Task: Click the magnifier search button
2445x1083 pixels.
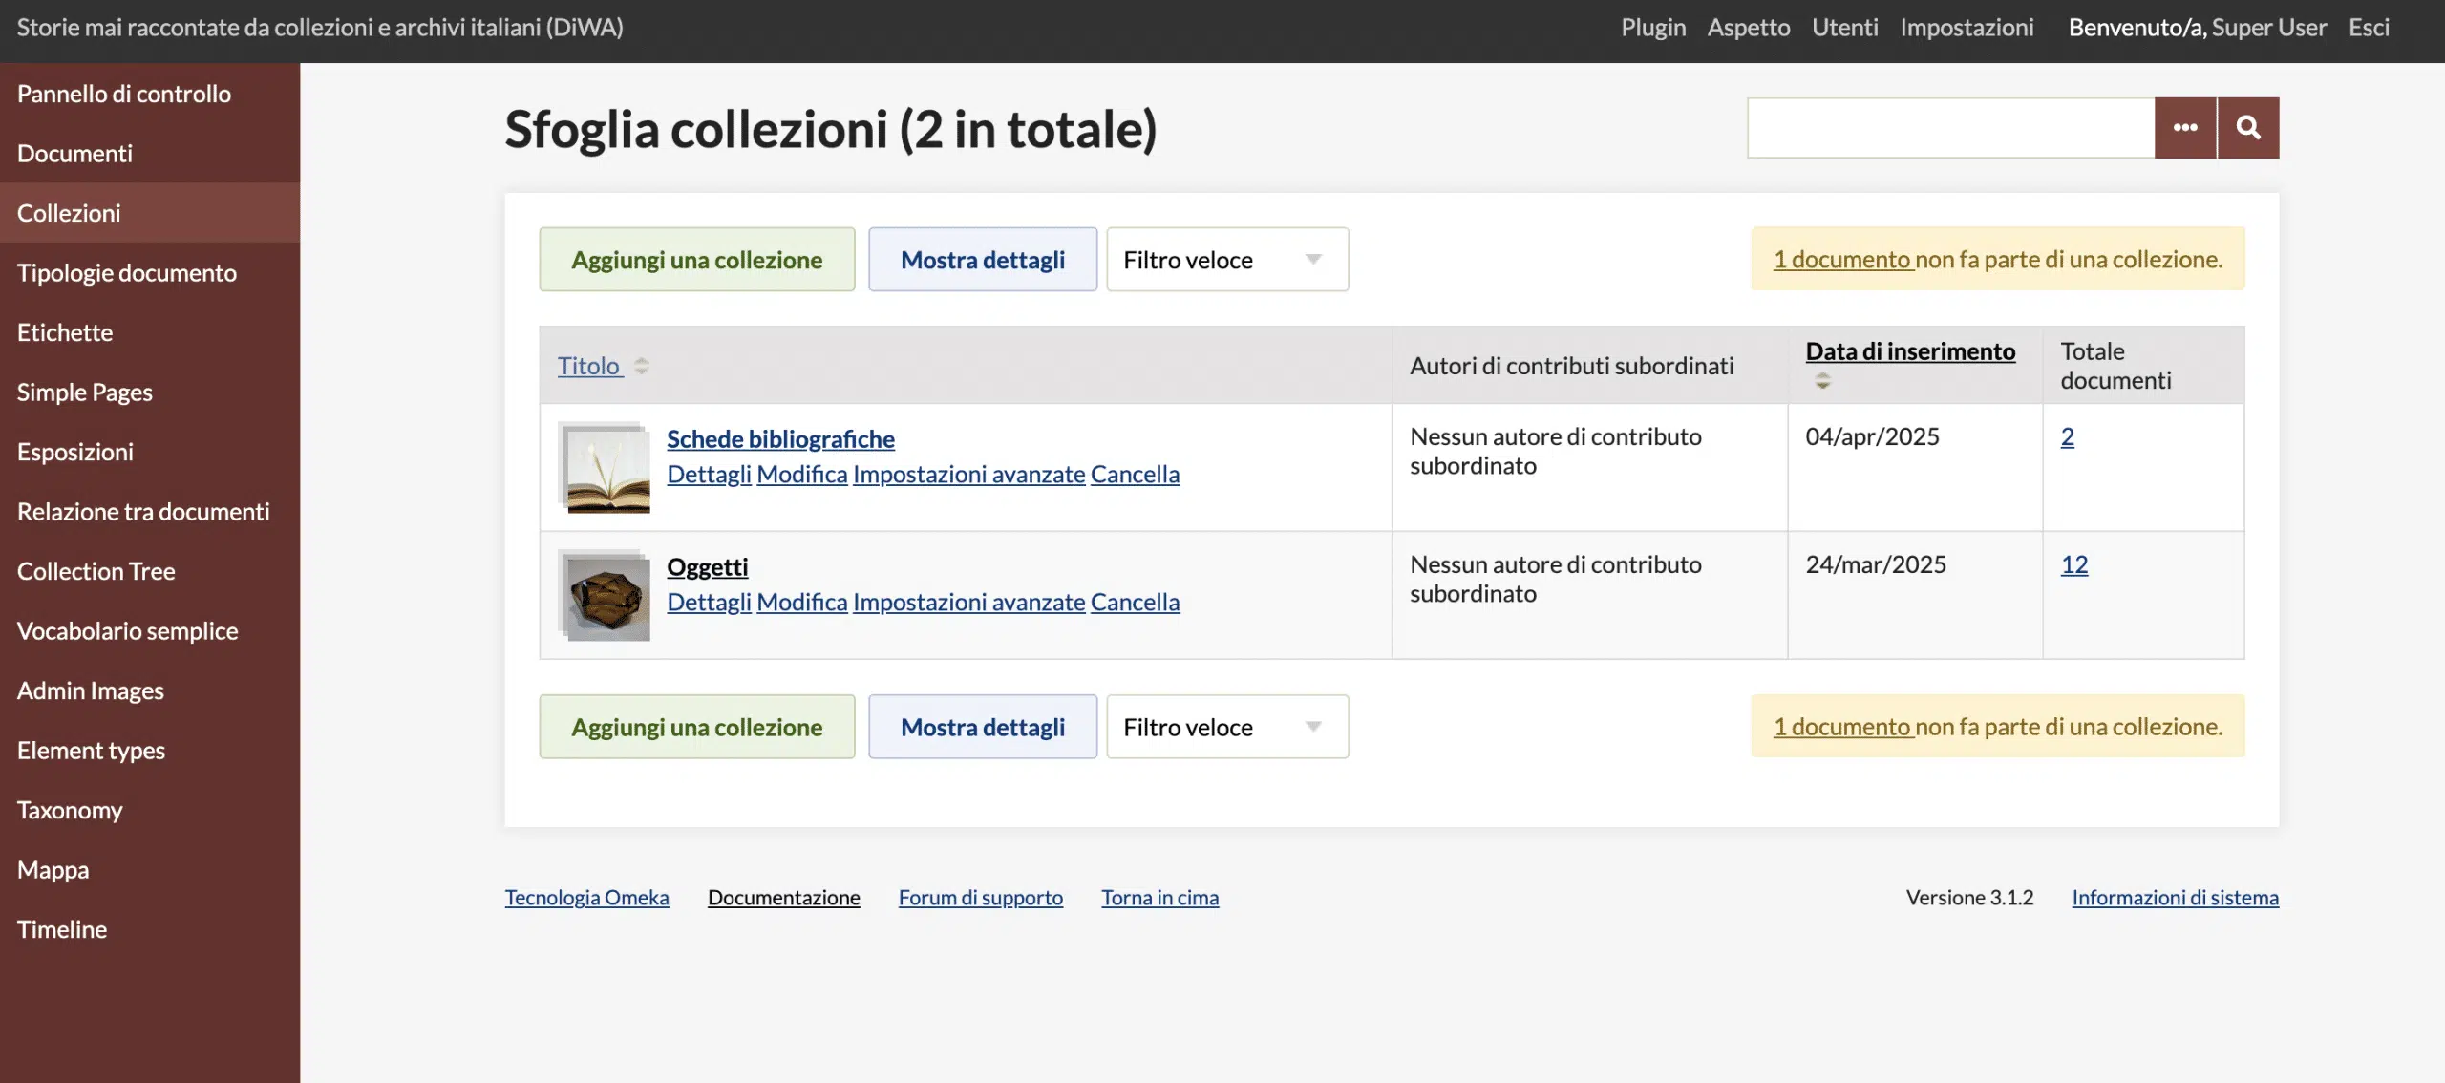Action: tap(2248, 127)
